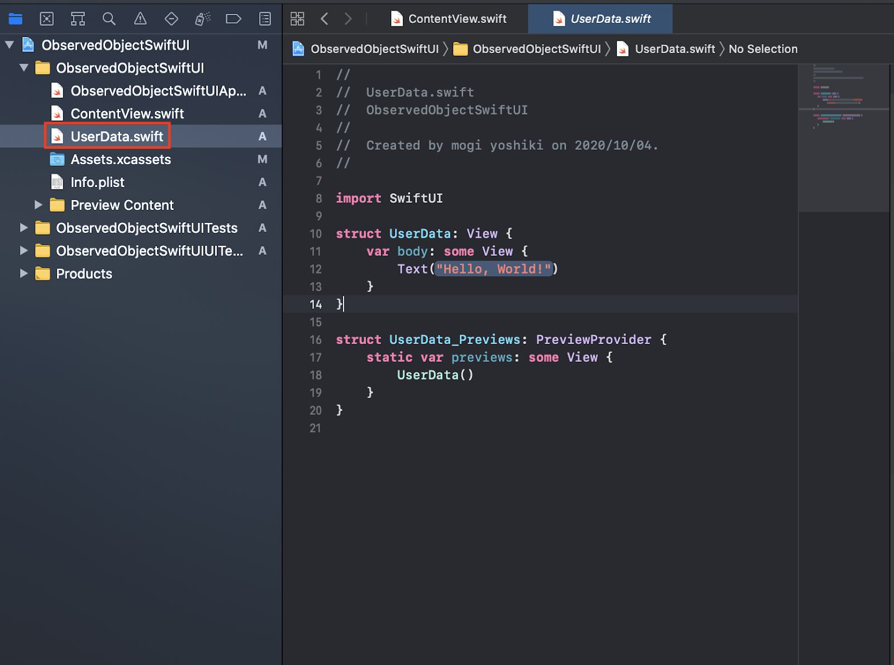Screen dimensions: 894x665
Task: Click the body property on line 11
Action: [x=412, y=251]
